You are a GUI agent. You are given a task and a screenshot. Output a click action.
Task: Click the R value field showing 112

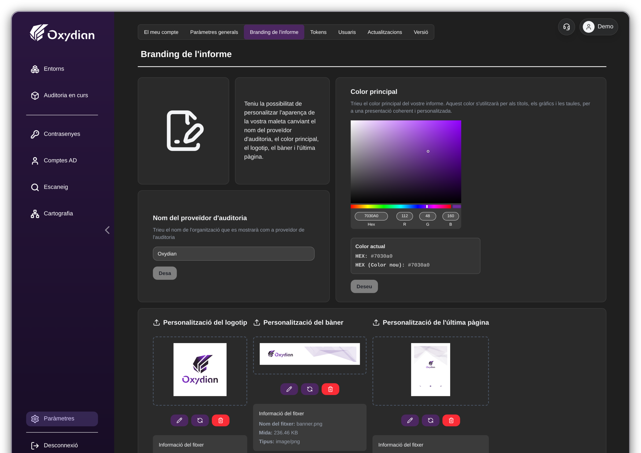coord(405,216)
